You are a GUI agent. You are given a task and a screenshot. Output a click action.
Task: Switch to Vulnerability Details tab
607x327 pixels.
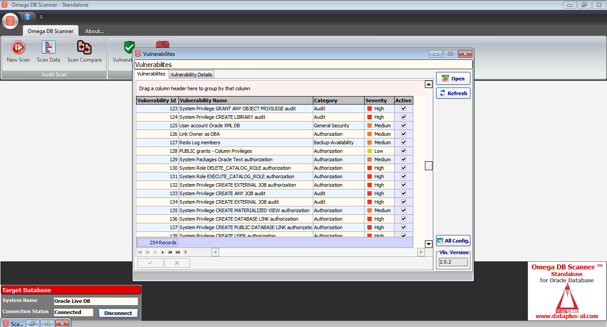[x=191, y=74]
